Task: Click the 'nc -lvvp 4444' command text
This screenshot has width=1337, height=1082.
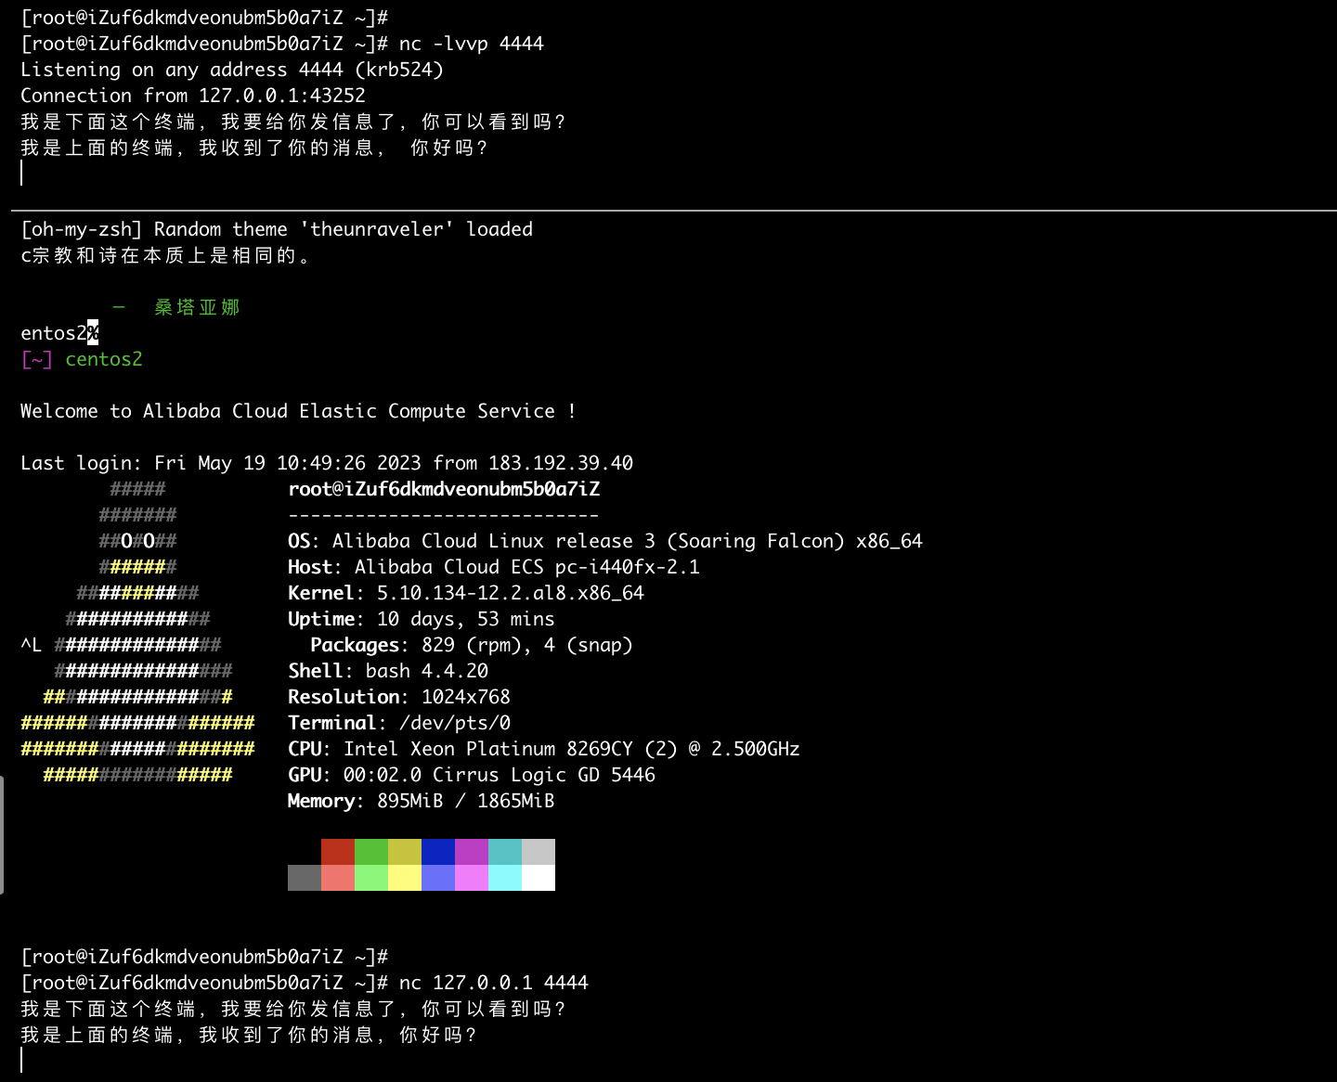Action: coord(471,44)
